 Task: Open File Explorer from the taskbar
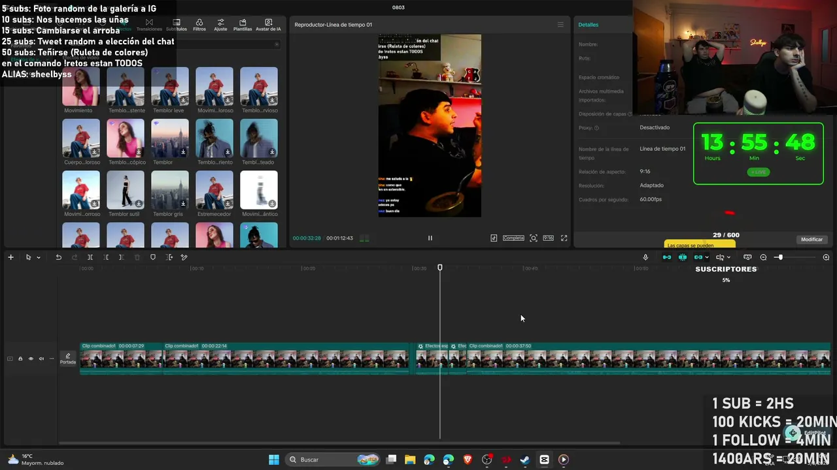(410, 460)
